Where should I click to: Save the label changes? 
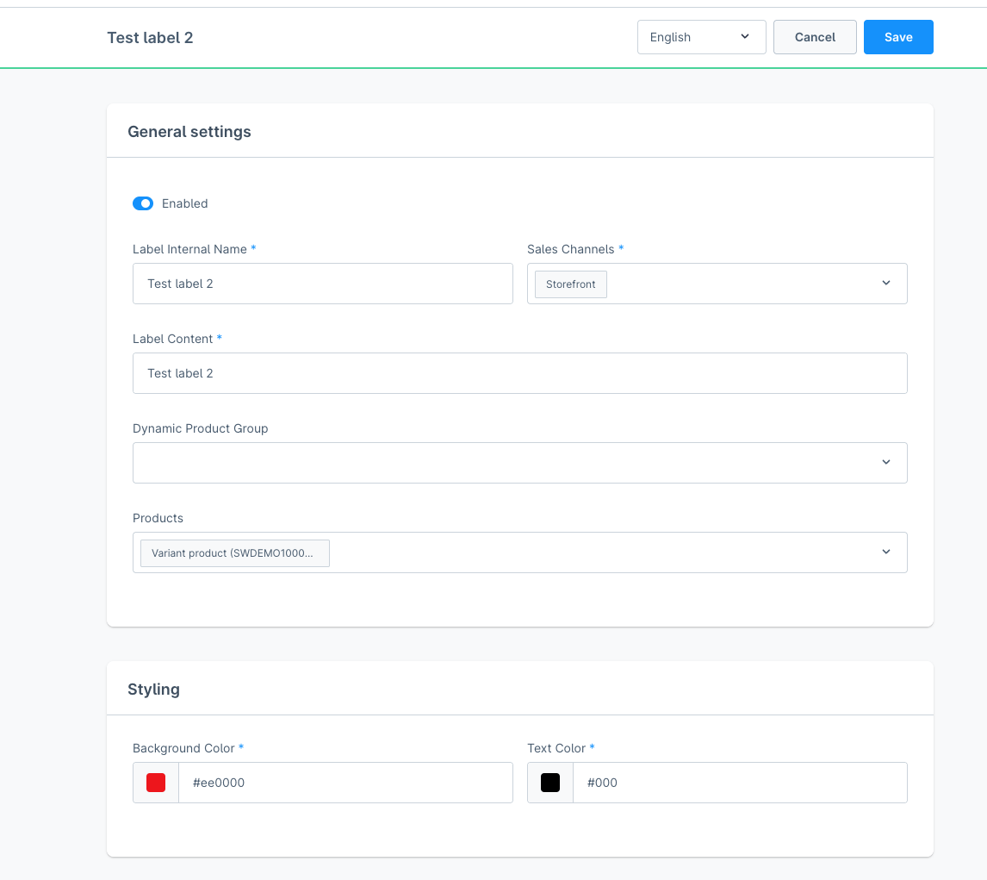(897, 37)
